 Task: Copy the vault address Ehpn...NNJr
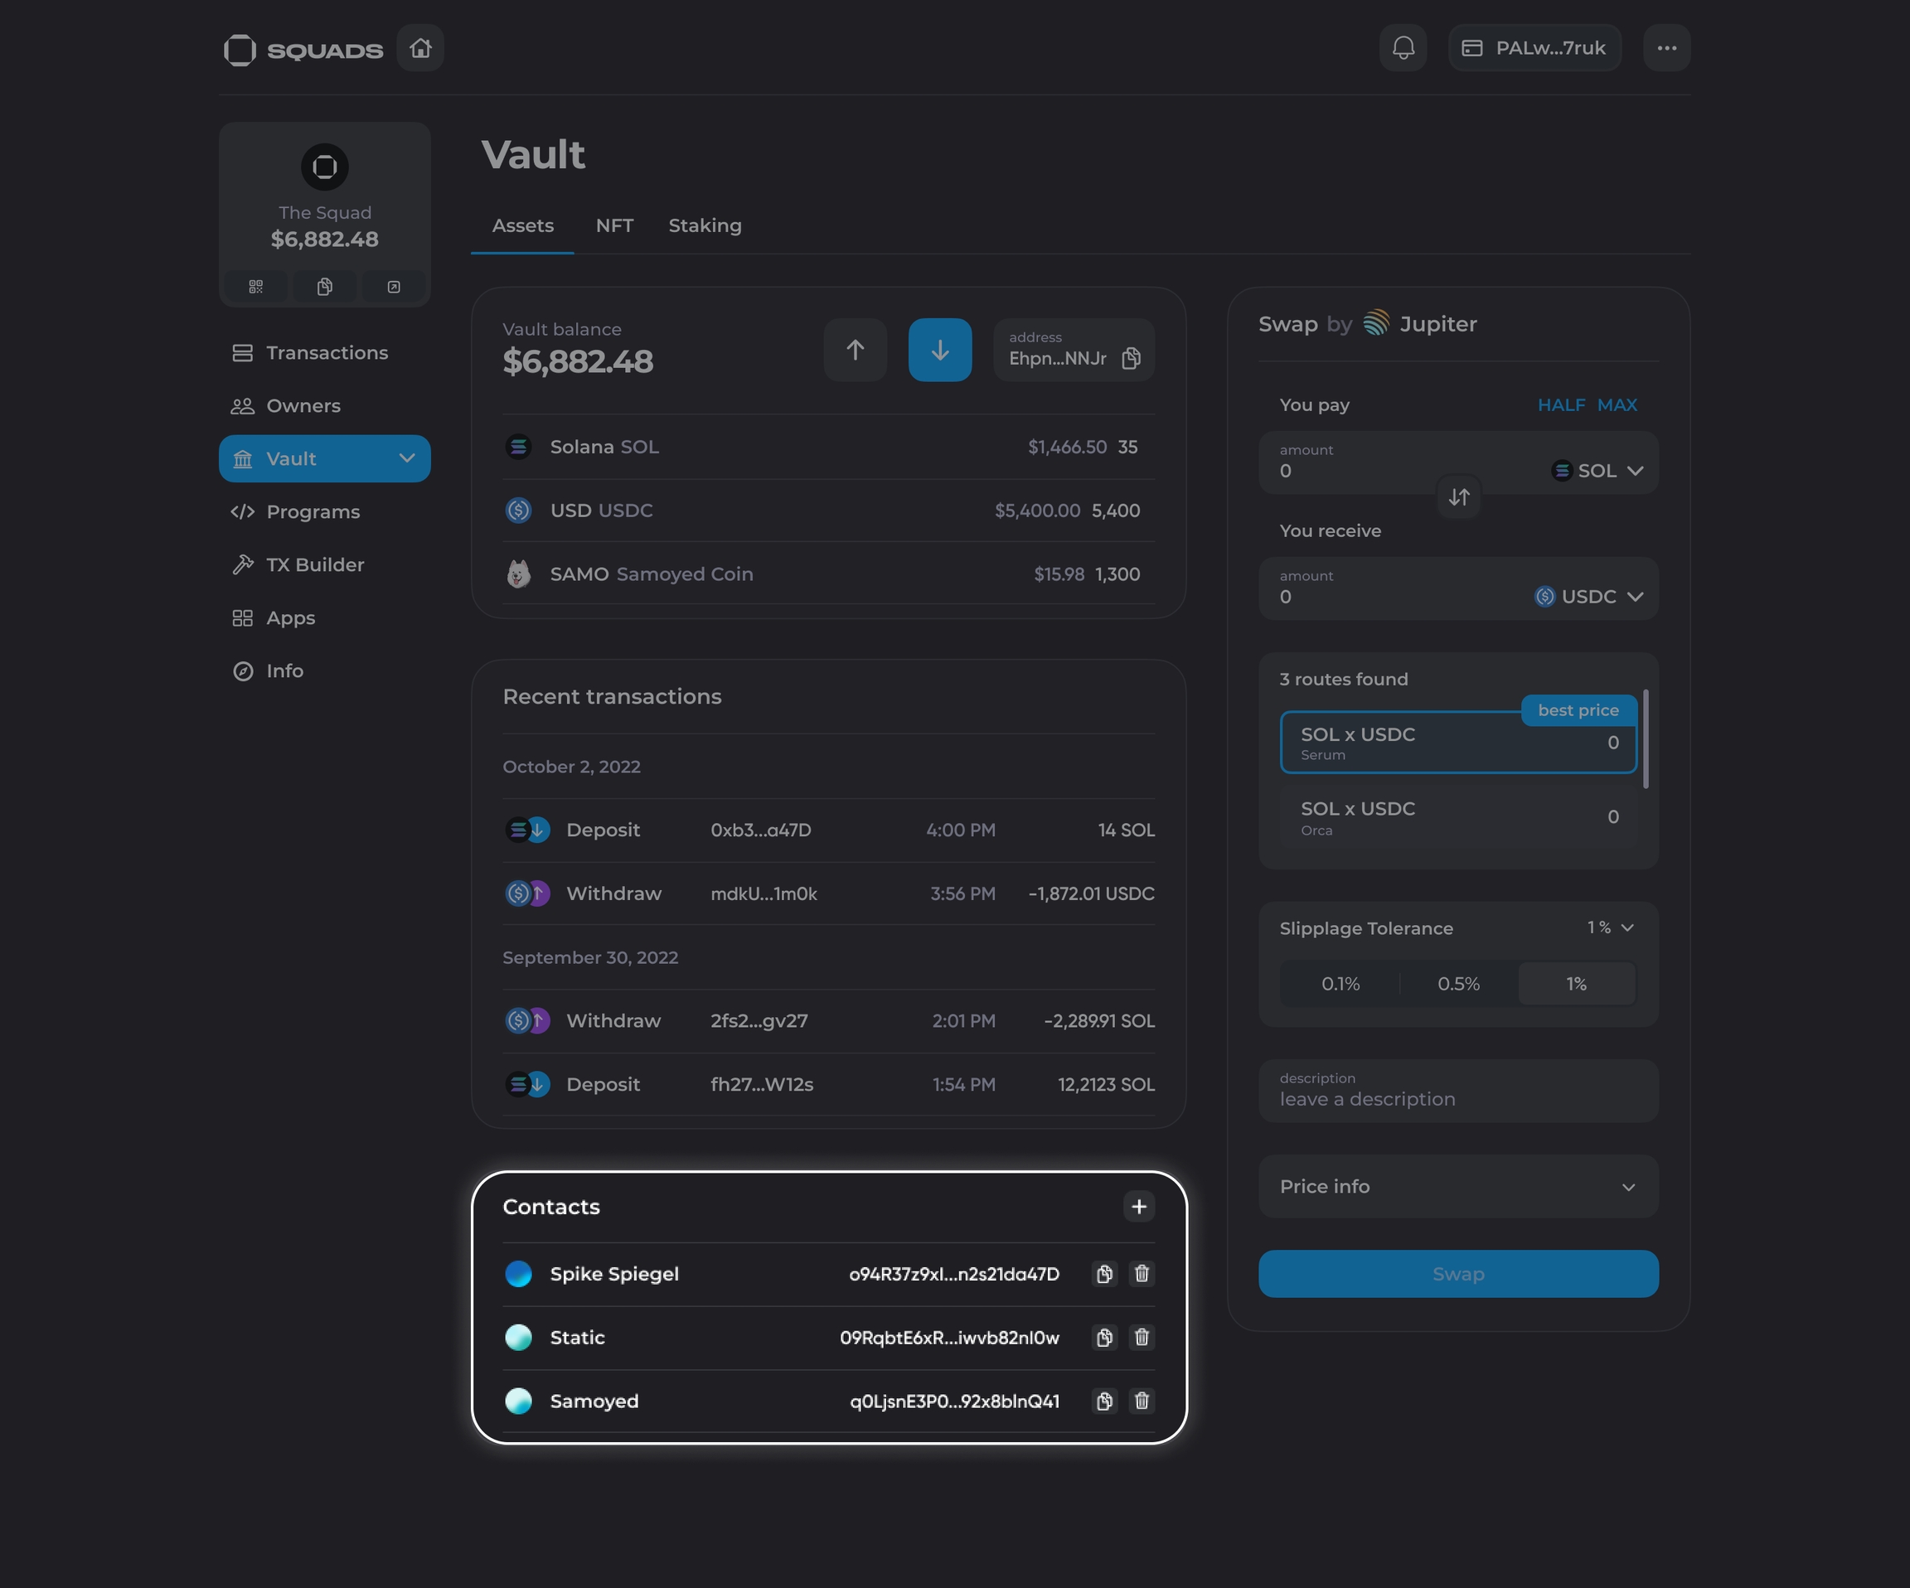(x=1131, y=358)
